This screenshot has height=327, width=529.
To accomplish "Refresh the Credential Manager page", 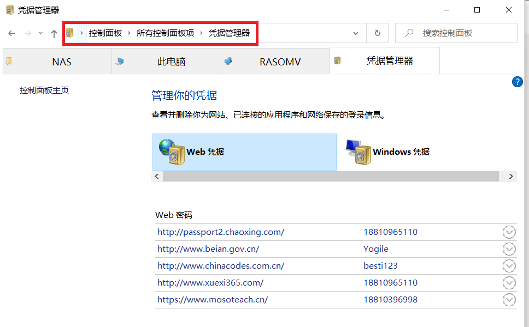I will coord(378,33).
